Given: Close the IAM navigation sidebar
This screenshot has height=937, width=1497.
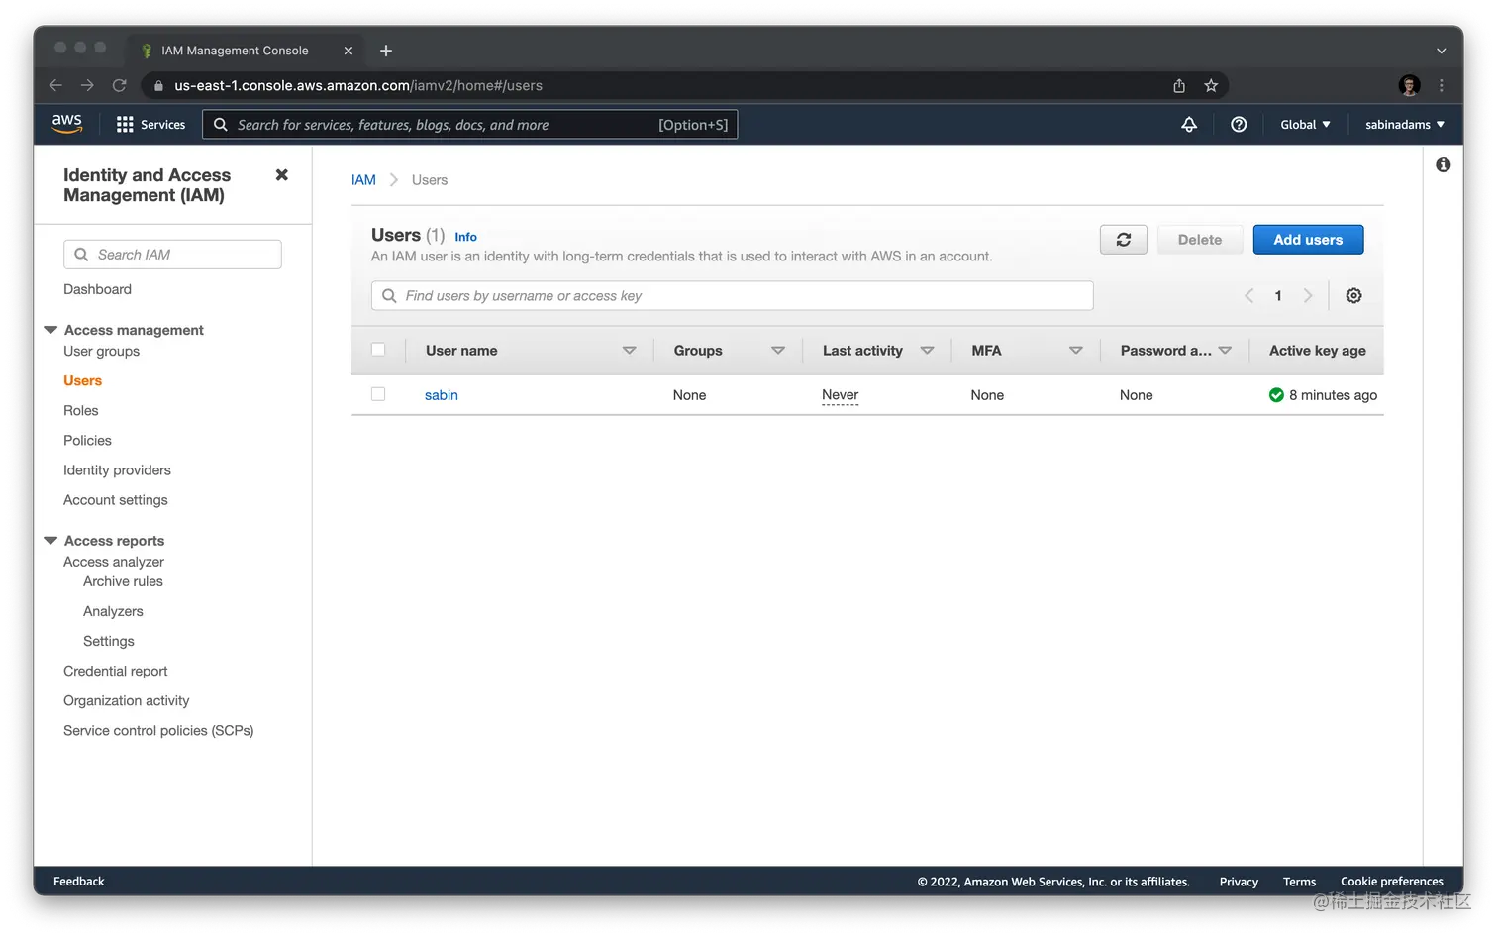Looking at the screenshot, I should (x=281, y=174).
